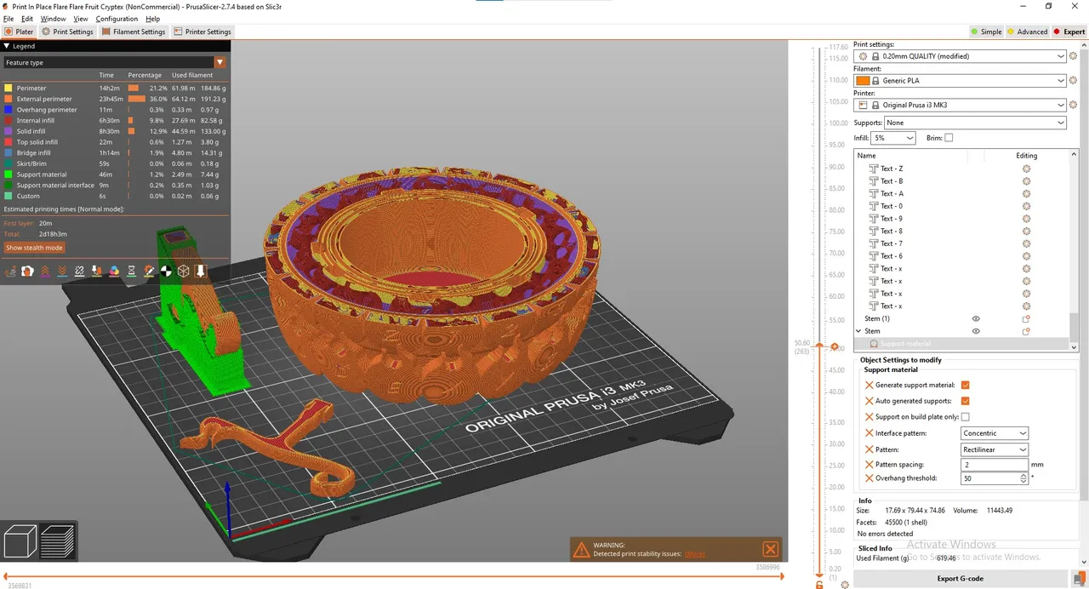Toggle the center of gravity icon
1089x589 pixels.
point(166,272)
